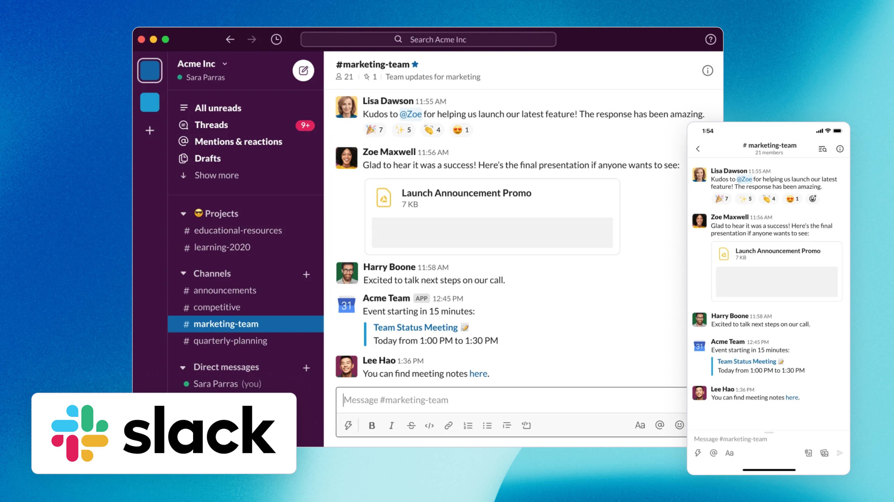The width and height of the screenshot is (894, 502).
Task: Open the Team Status Meeting link on desktop
Action: pyautogui.click(x=415, y=327)
